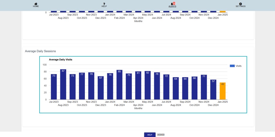The width and height of the screenshot is (275, 137).
Task: Select the orange Jan-2025 bar showing 49
Action: 223,91
